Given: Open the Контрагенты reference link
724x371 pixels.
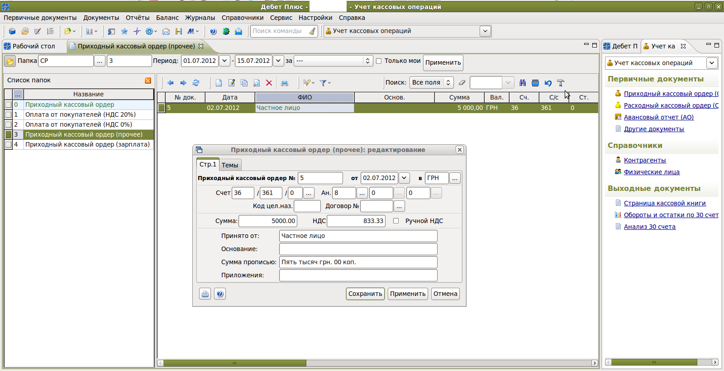Looking at the screenshot, I should 645,160.
